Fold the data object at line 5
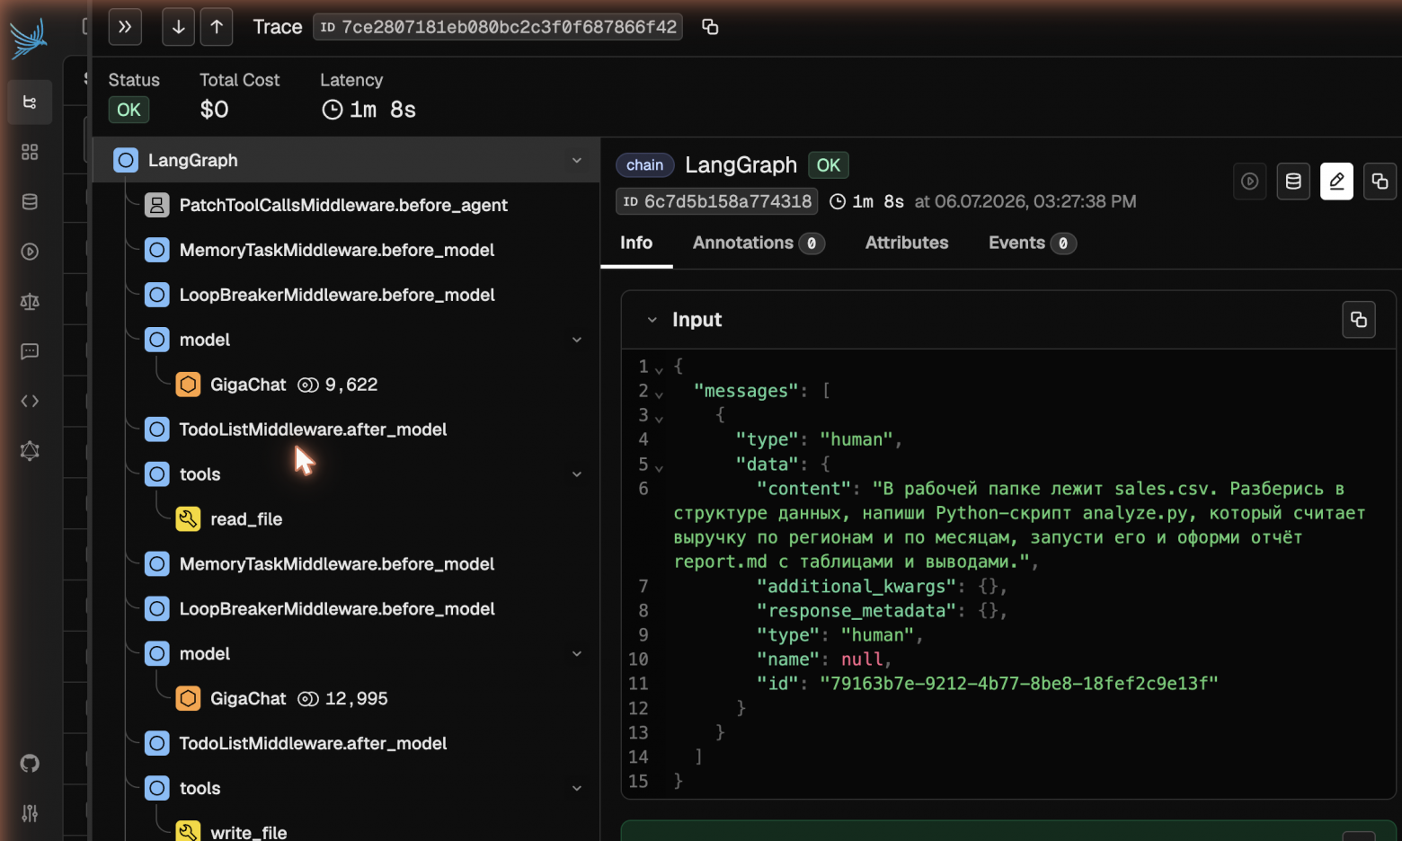Screen dimensions: 1402x841 tap(659, 467)
